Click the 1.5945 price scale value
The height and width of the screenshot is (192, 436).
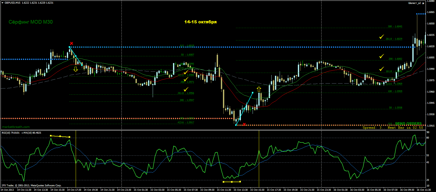point(431,103)
